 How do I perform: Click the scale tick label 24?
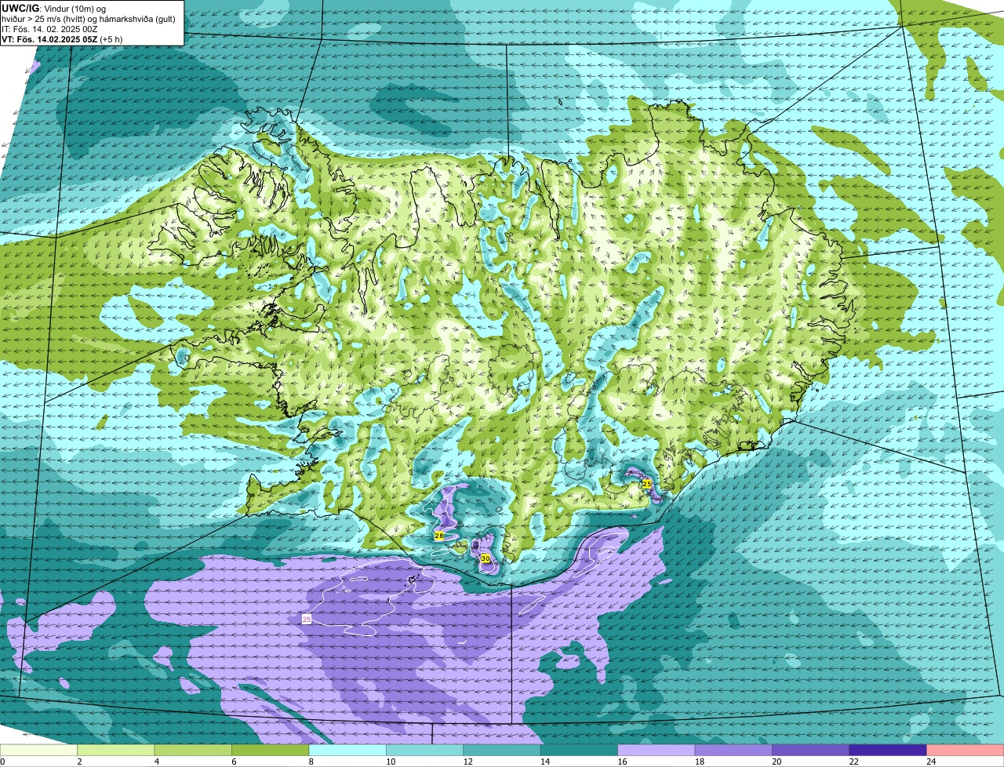point(931,762)
